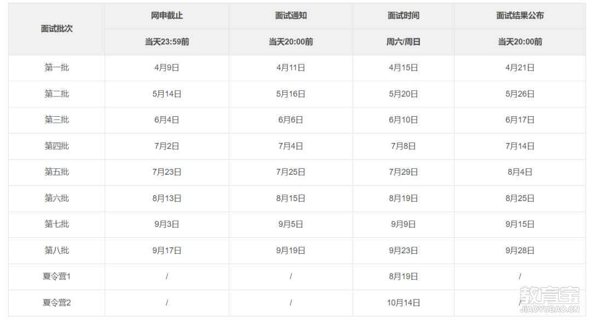Select the 夏令营2 row label
Viewport: 591px width, 325px height.
click(56, 303)
